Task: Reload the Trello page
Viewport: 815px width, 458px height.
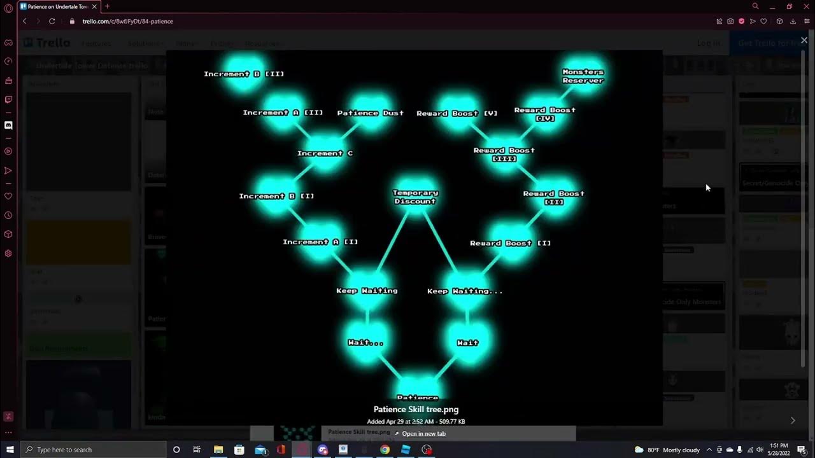Action: 52,21
